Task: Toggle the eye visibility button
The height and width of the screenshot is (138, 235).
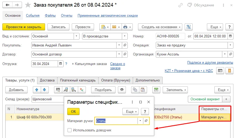Action: pyautogui.click(x=122, y=90)
